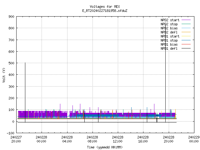Image resolution: width=200 pixels, height=150 pixels.
Task: Click the black NPD1 defl legend line
Action: (186, 48)
